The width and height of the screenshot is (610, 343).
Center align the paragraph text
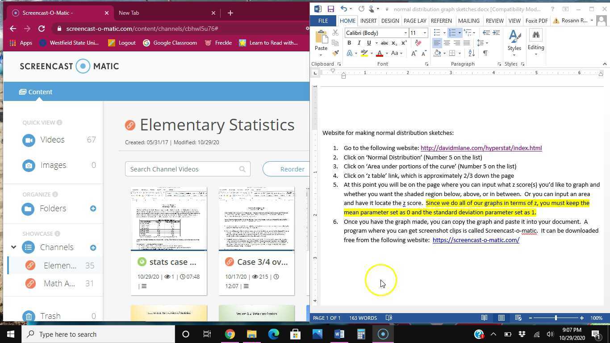[447, 43]
